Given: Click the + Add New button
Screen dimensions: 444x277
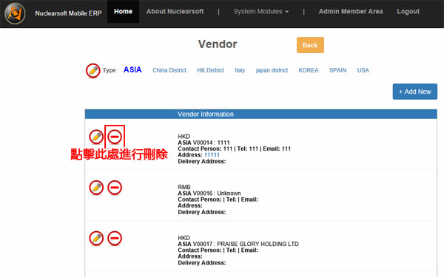Looking at the screenshot, I should tap(415, 92).
